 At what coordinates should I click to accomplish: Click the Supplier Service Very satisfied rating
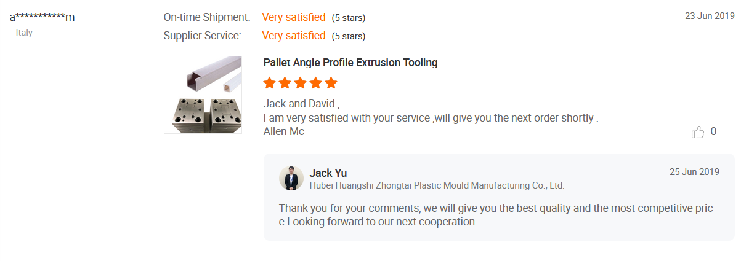coord(293,36)
